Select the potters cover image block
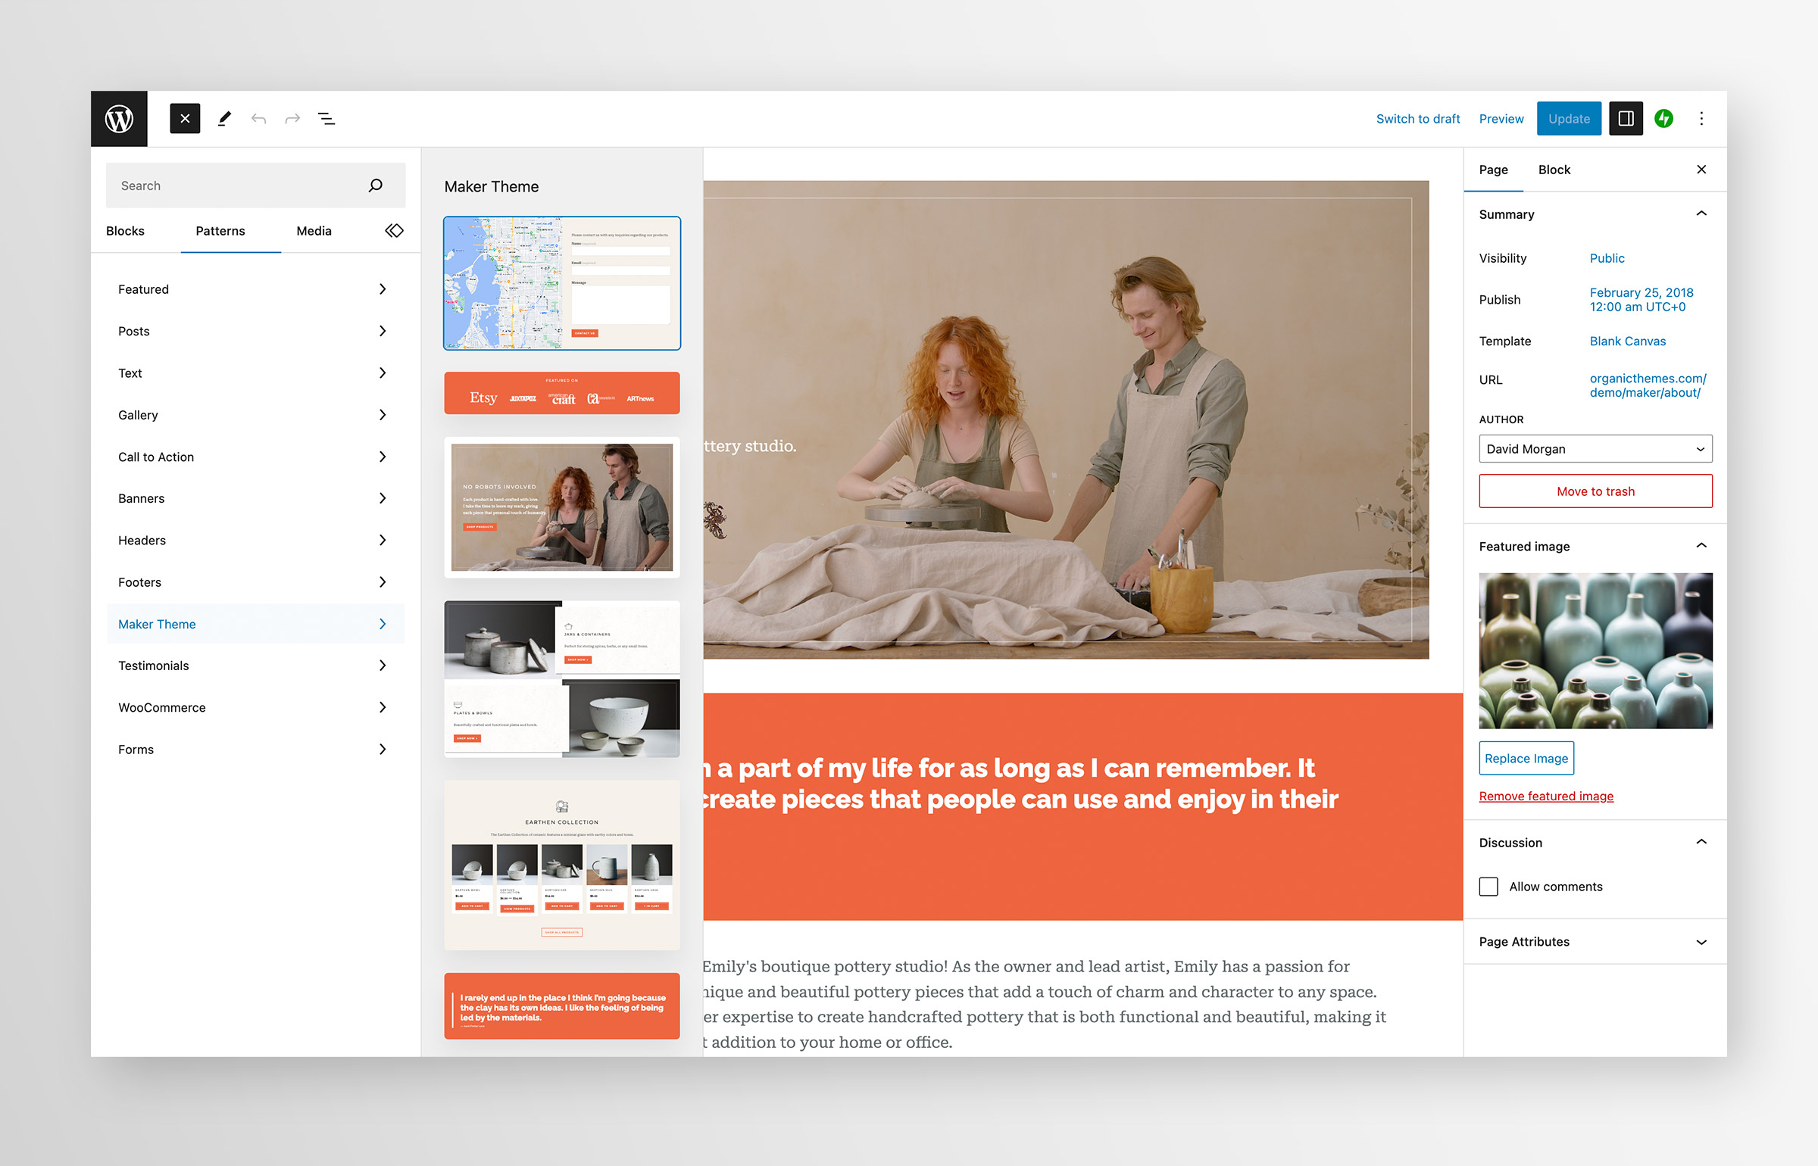The height and width of the screenshot is (1166, 1818). (x=1066, y=419)
